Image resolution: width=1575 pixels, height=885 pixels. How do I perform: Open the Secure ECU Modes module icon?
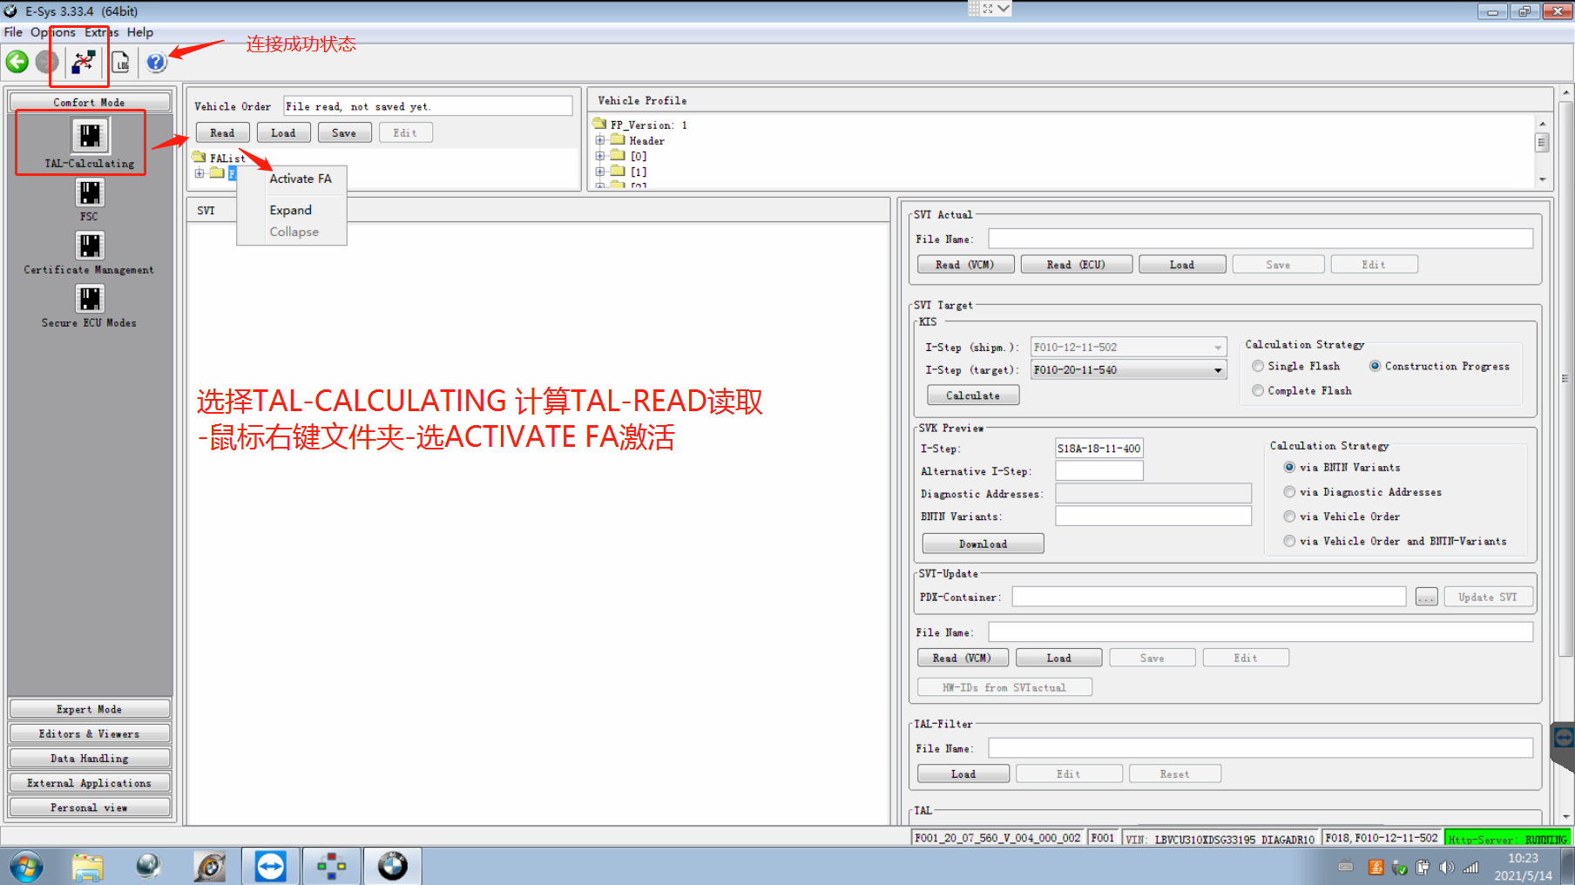[90, 299]
